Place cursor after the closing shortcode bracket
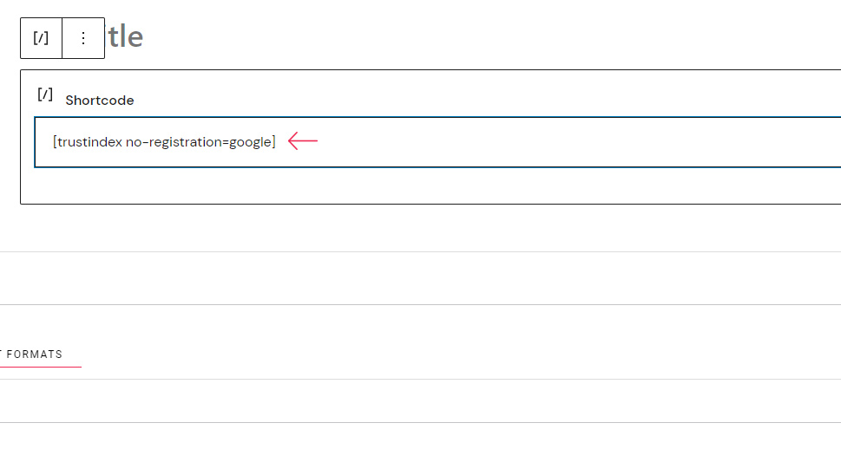The width and height of the screenshot is (841, 449). [277, 142]
